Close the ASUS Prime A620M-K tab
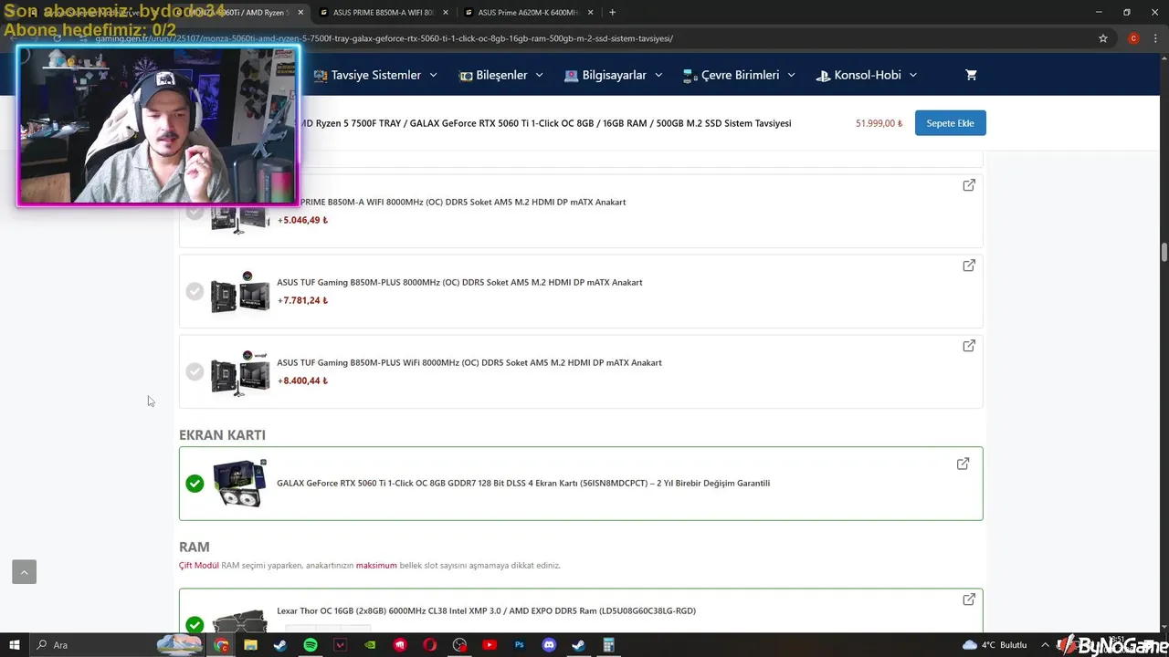The width and height of the screenshot is (1169, 657). [591, 13]
